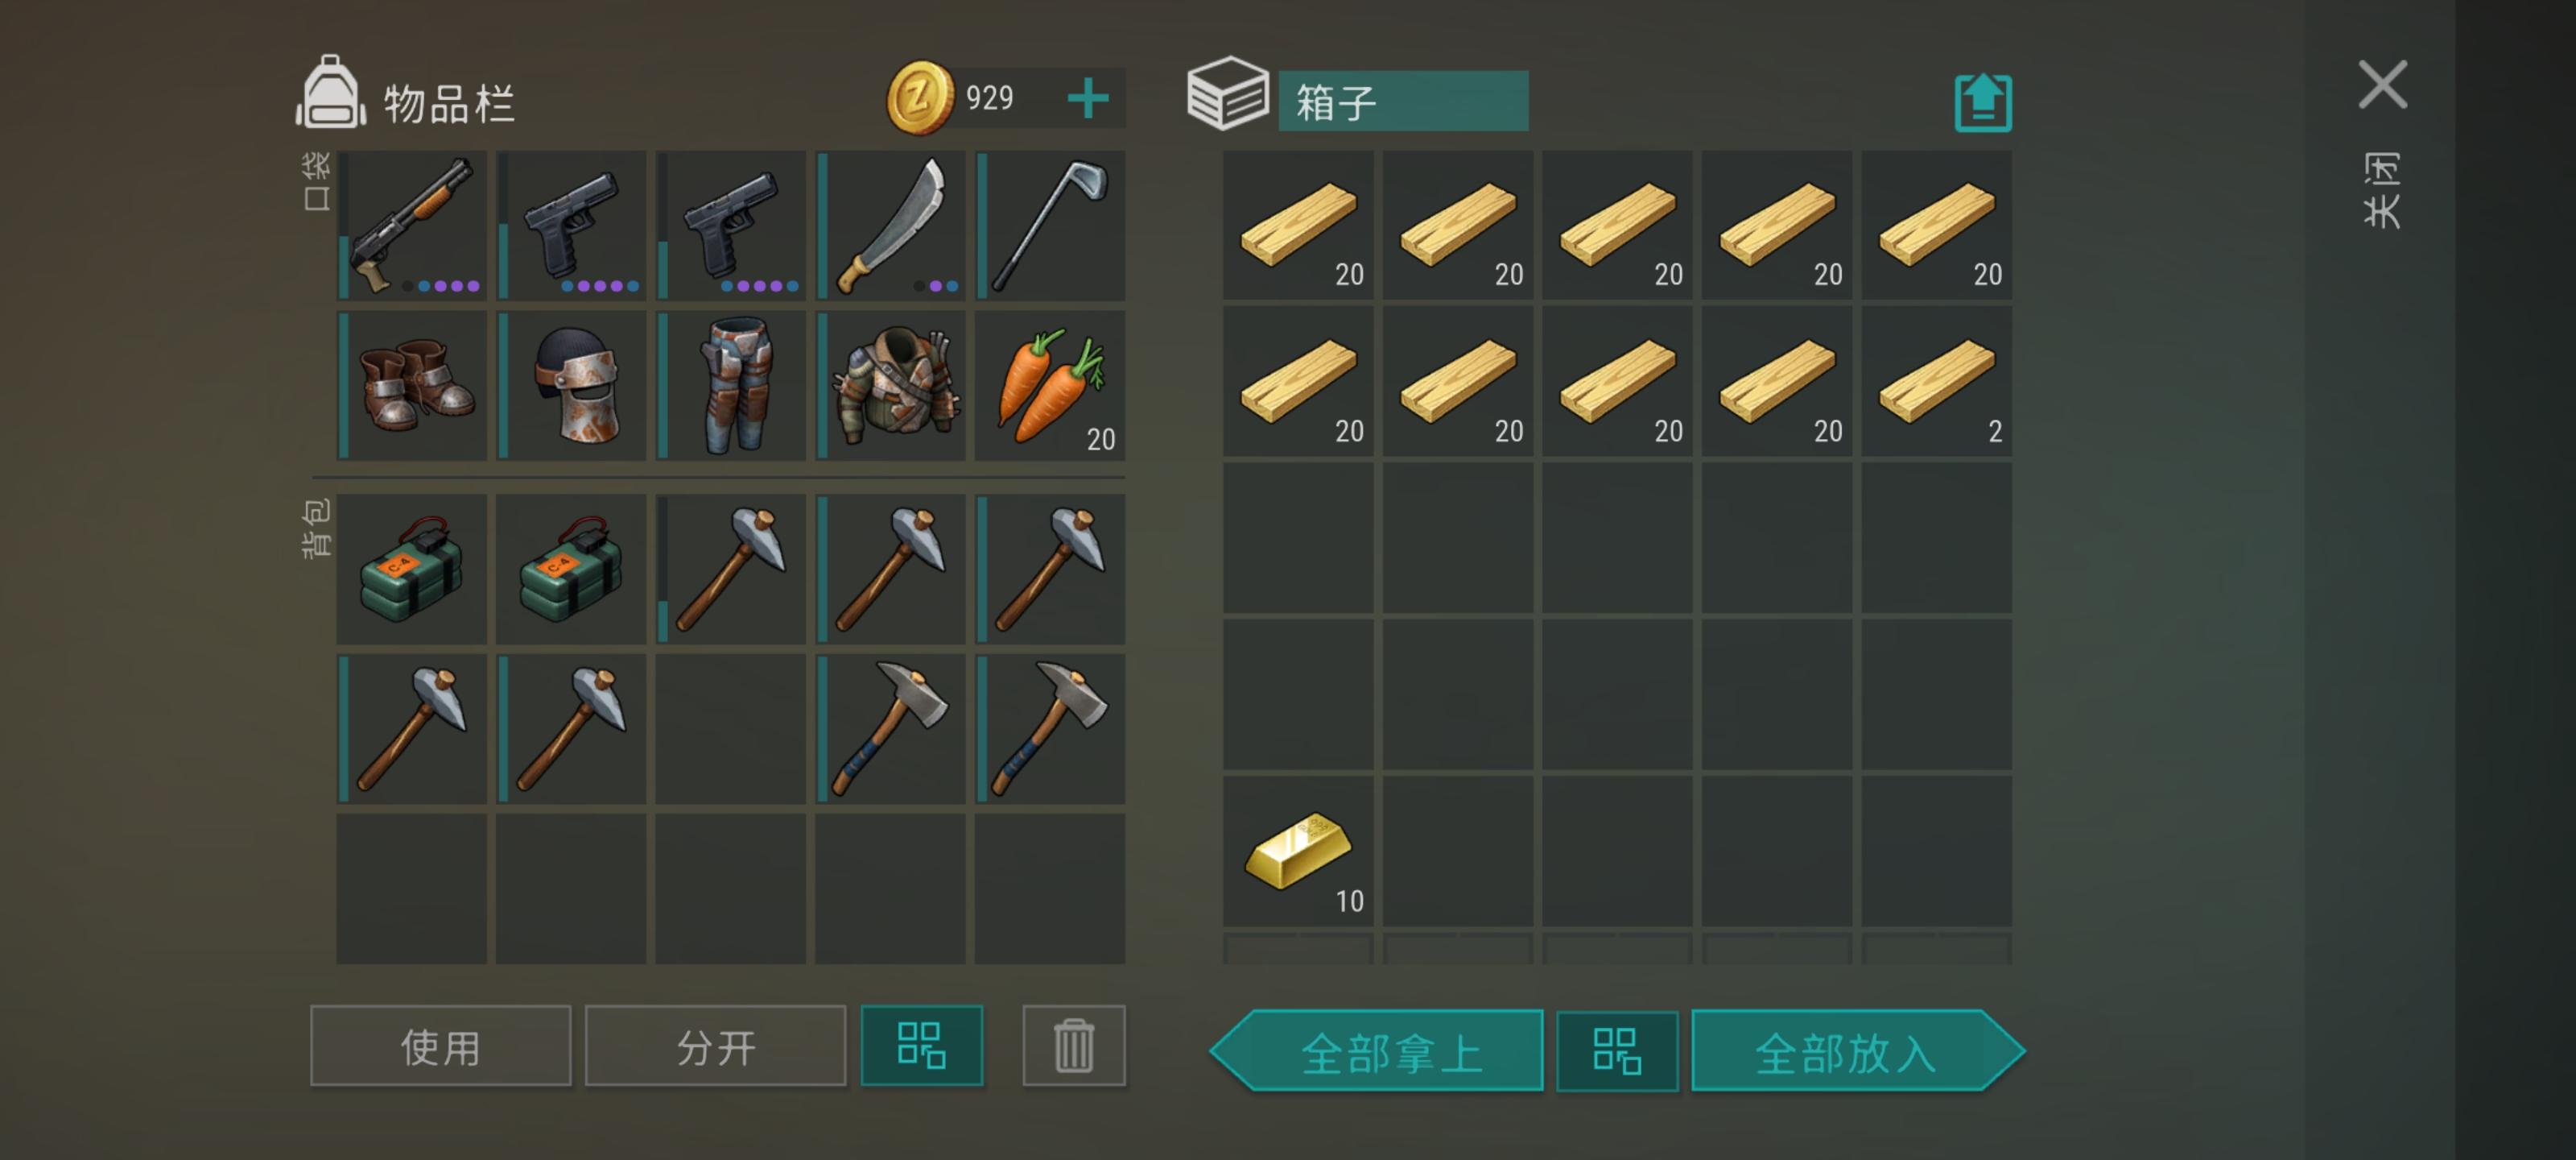Select the tactical jacket armor
This screenshot has height=1160, width=2576.
coord(891,385)
